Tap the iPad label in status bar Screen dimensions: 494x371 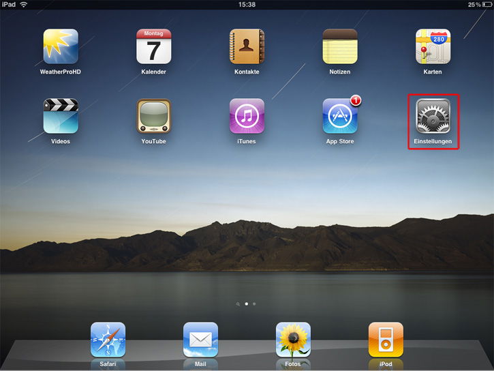pyautogui.click(x=8, y=4)
